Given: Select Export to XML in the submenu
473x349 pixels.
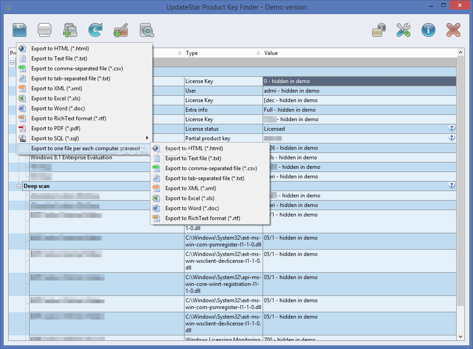Looking at the screenshot, I should [209, 188].
